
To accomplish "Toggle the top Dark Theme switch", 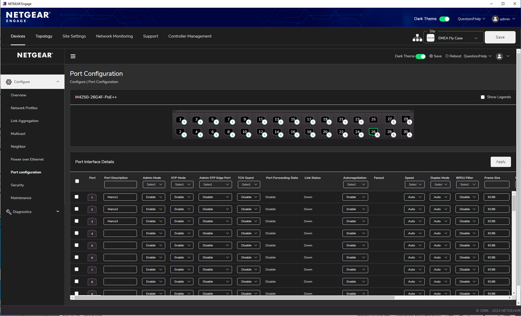I will tap(444, 19).
